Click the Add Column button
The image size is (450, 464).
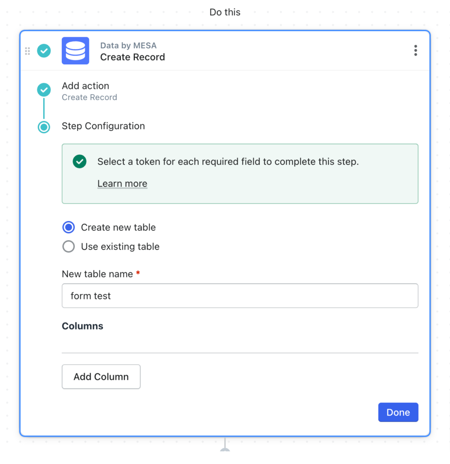click(101, 377)
